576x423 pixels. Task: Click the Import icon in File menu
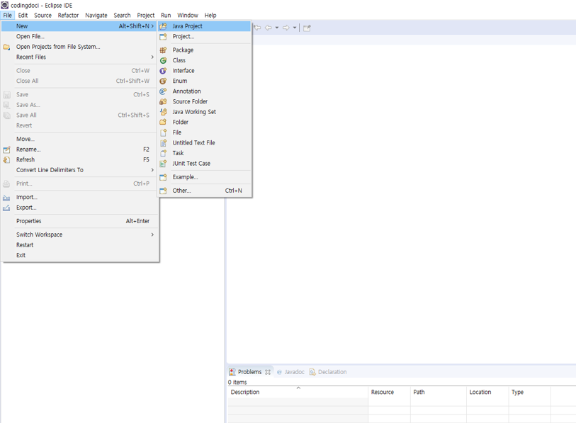6,198
